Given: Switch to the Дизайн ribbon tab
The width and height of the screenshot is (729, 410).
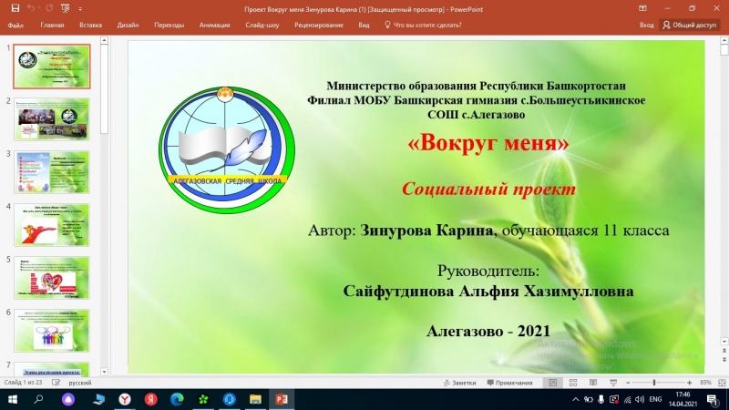Looking at the screenshot, I should coord(128,26).
